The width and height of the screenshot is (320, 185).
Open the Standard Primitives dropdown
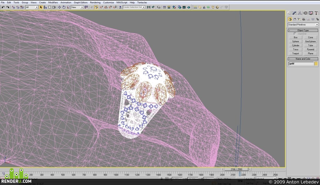coord(303,24)
